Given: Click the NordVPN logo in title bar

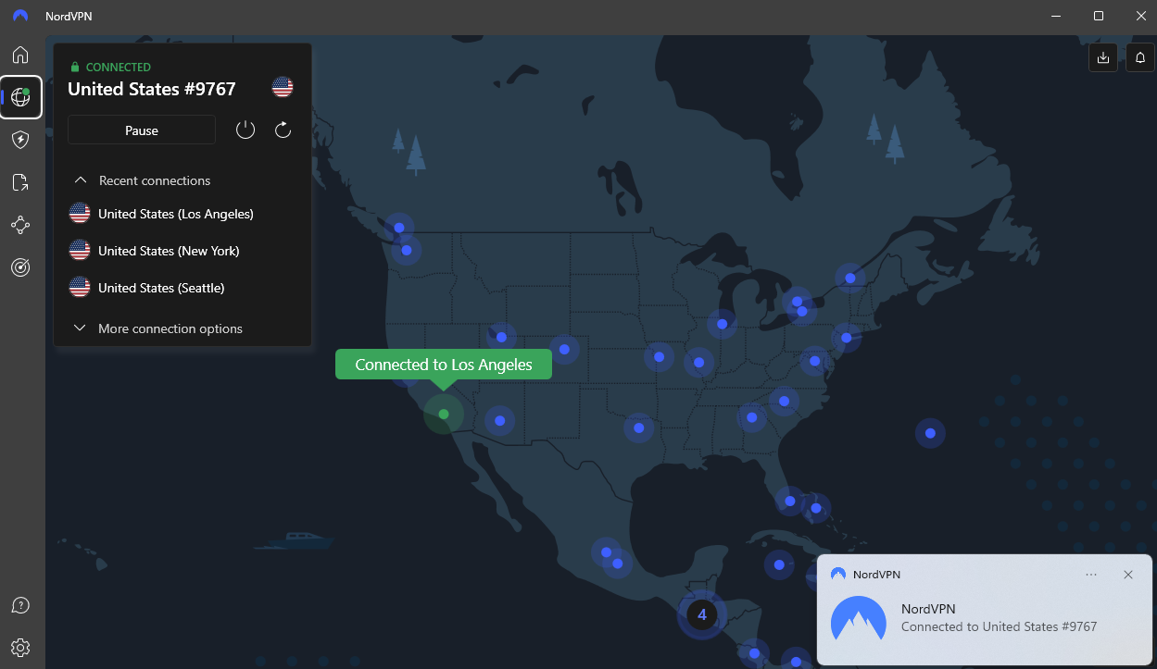Looking at the screenshot, I should (20, 16).
